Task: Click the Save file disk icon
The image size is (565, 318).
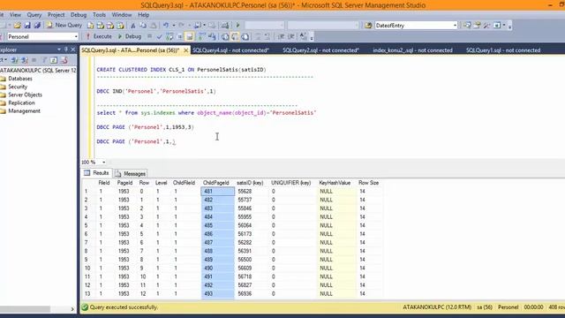Action: pyautogui.click(x=27, y=26)
